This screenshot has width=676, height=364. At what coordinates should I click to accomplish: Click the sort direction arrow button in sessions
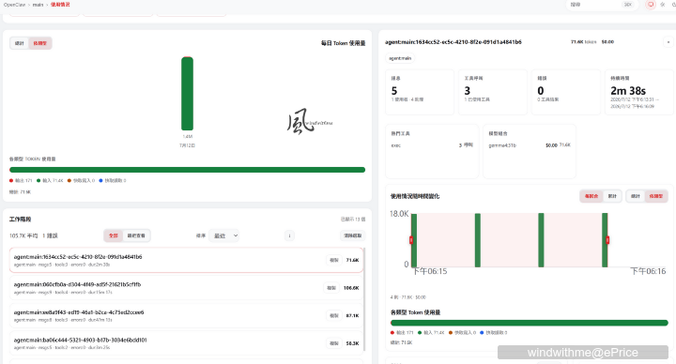tap(289, 235)
